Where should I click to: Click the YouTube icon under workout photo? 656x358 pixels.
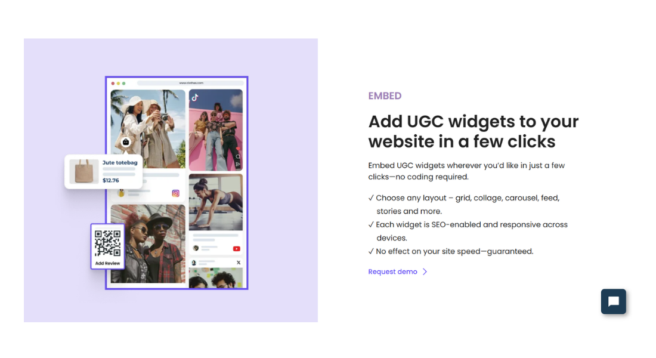pyautogui.click(x=237, y=248)
